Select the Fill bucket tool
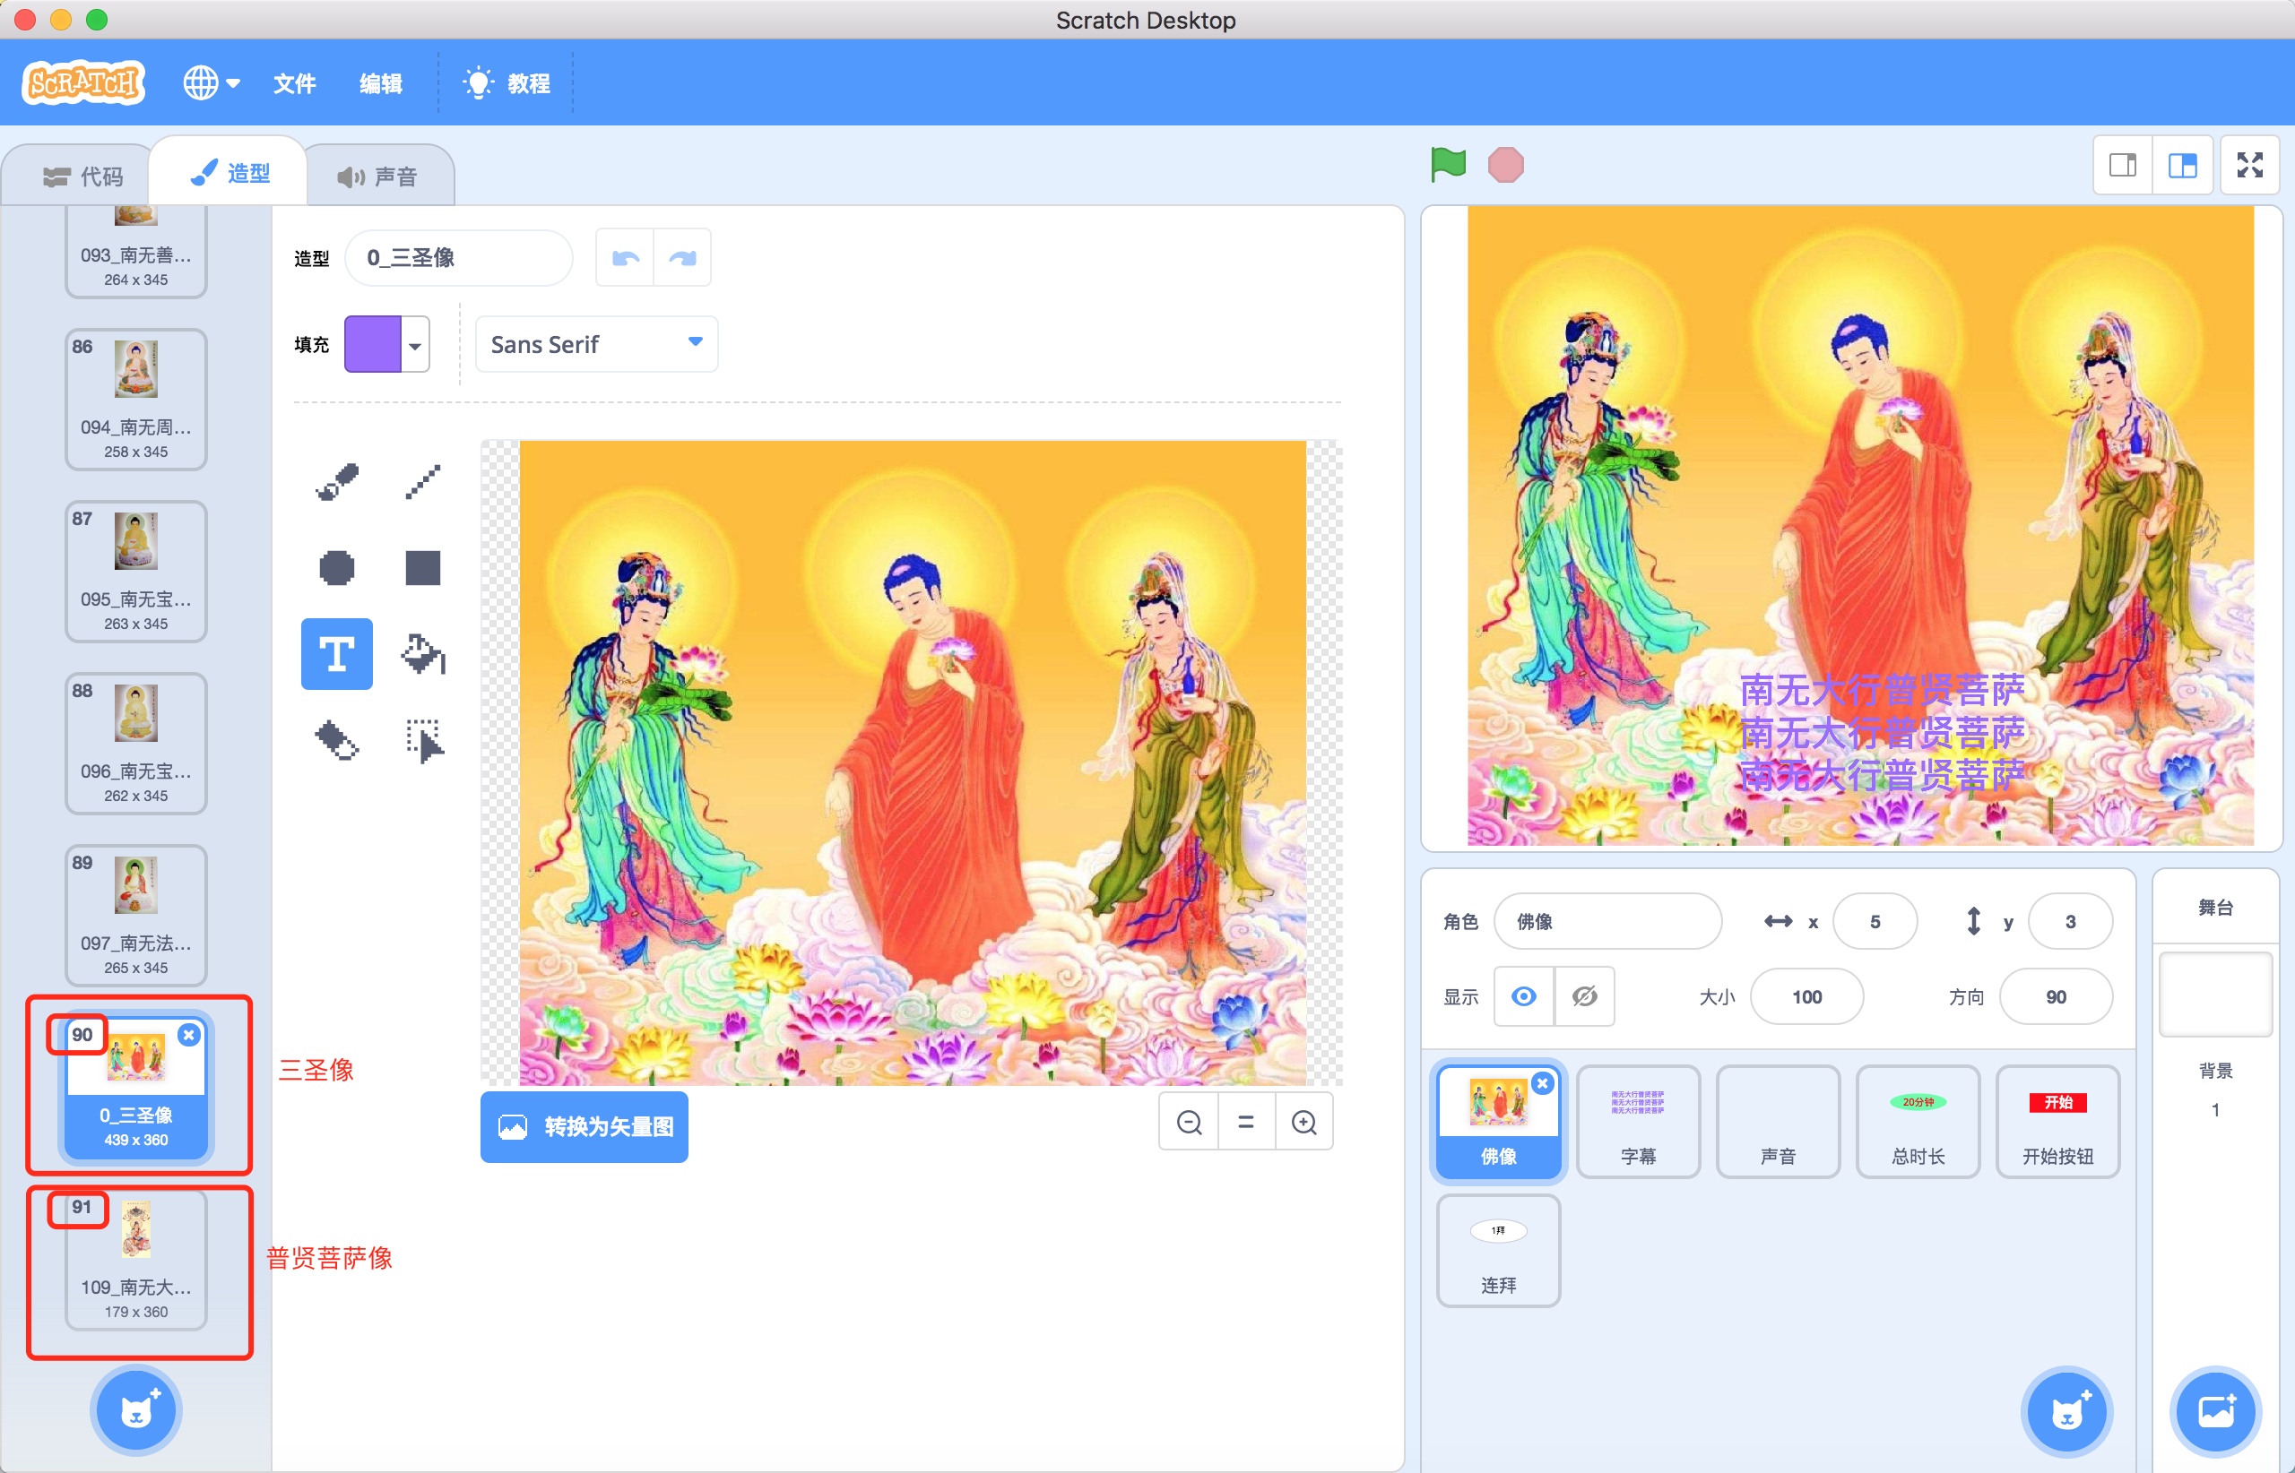This screenshot has width=2295, height=1473. pyautogui.click(x=422, y=654)
